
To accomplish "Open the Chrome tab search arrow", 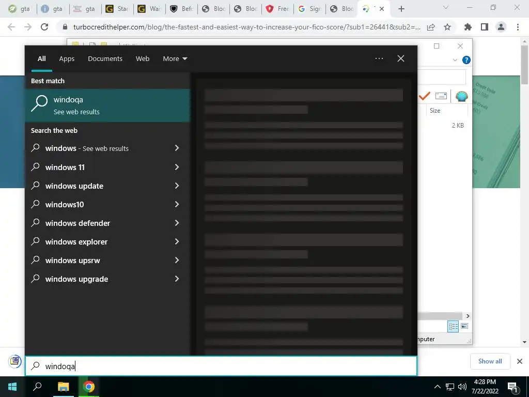I will tap(445, 7).
